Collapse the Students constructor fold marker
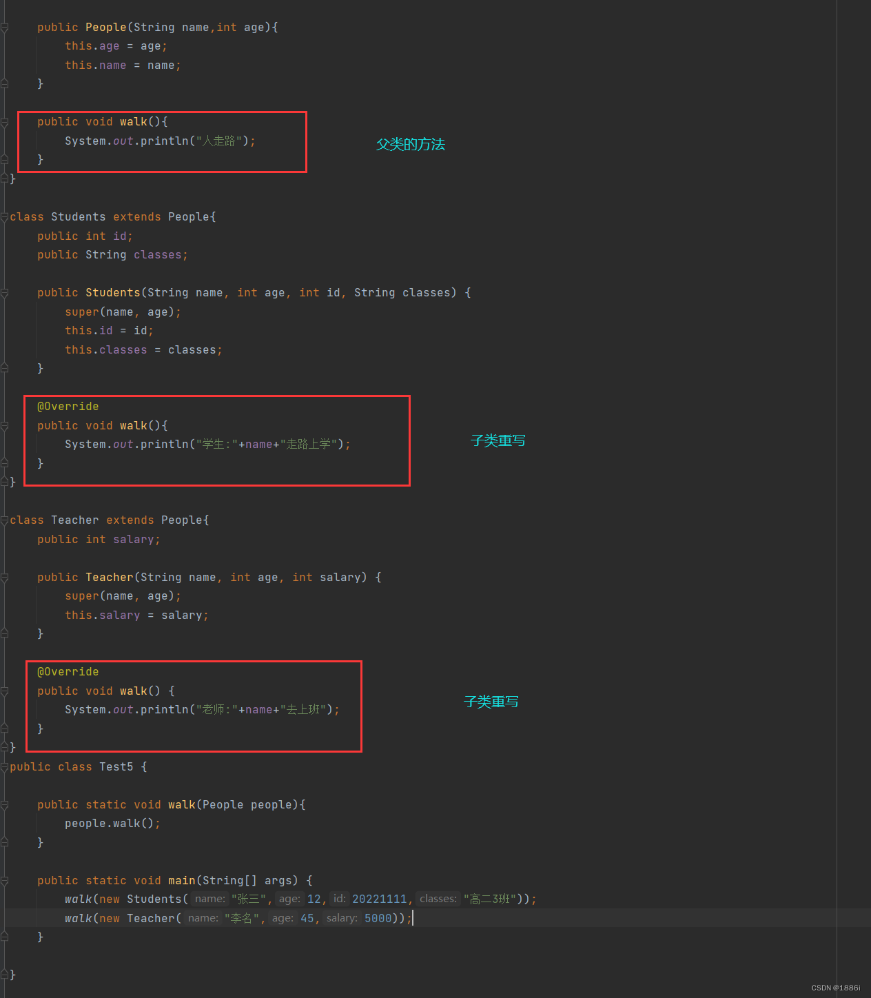This screenshot has width=871, height=998. point(5,293)
